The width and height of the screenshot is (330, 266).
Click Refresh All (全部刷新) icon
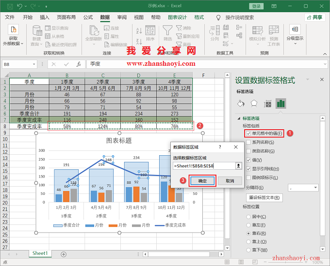[x=94, y=30]
